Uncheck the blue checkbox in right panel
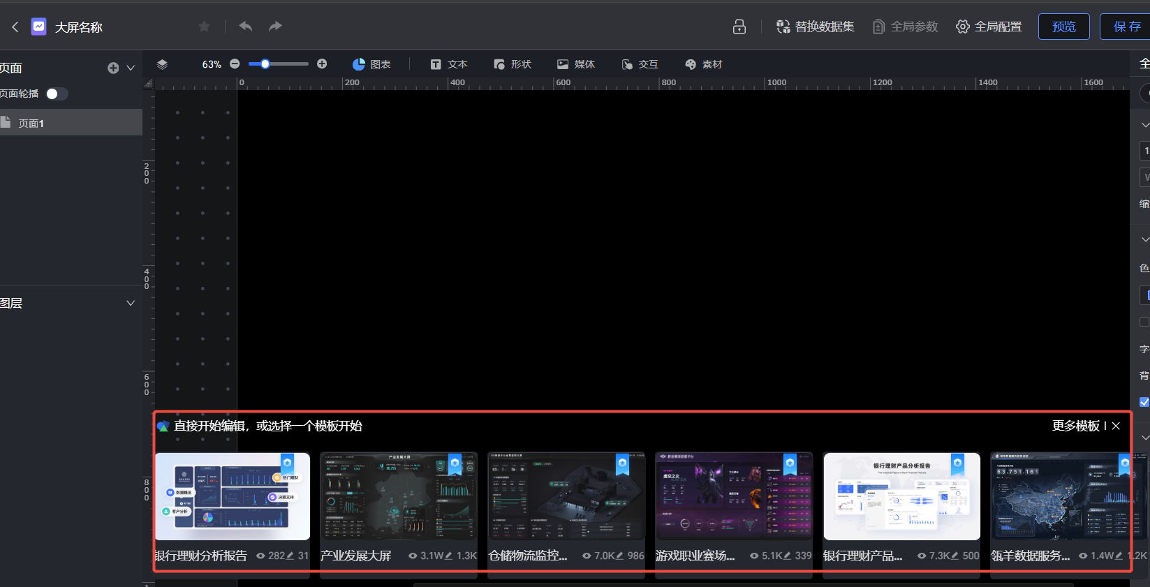The width and height of the screenshot is (1150, 587). click(1144, 402)
